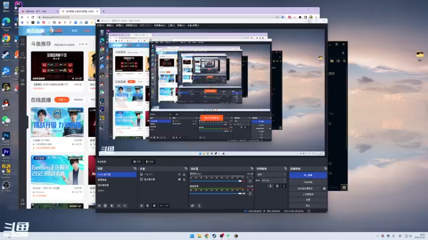This screenshot has height=240, width=428.
Task: Open the Adobe Premiere desktop shortcut
Action: click(x=6, y=154)
